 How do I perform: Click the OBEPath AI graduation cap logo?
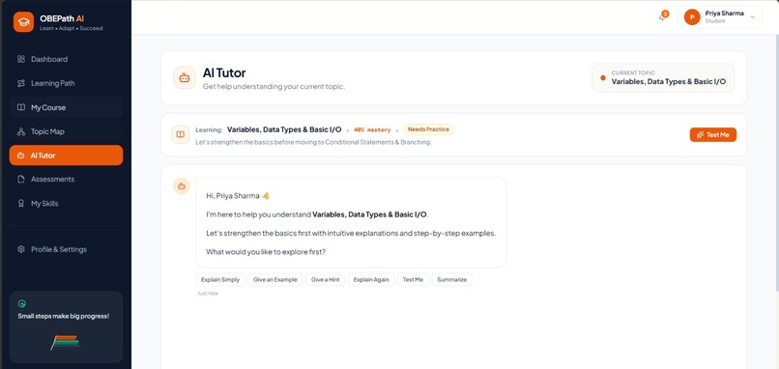coord(23,22)
